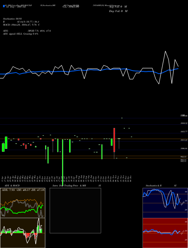Image resolution: width=188 pixels, height=248 pixels.
Task: Click the empty Intra Day Trading Price panel
Action: pos(75,210)
